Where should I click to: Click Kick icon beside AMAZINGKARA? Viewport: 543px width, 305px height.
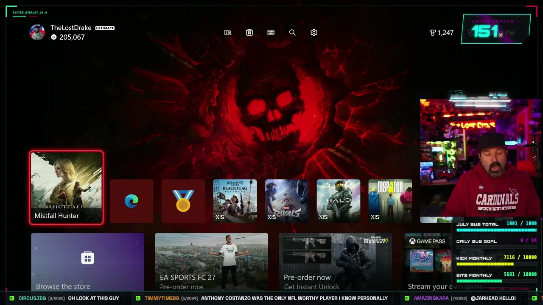[x=407, y=298]
